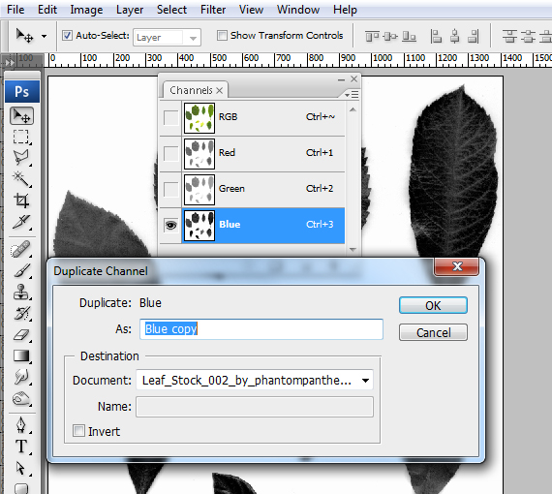Select the Healing Brush tool
Image resolution: width=552 pixels, height=494 pixels.
tap(21, 249)
